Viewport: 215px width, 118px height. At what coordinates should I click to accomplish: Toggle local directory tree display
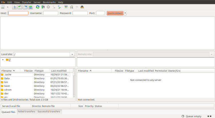point(20,7)
